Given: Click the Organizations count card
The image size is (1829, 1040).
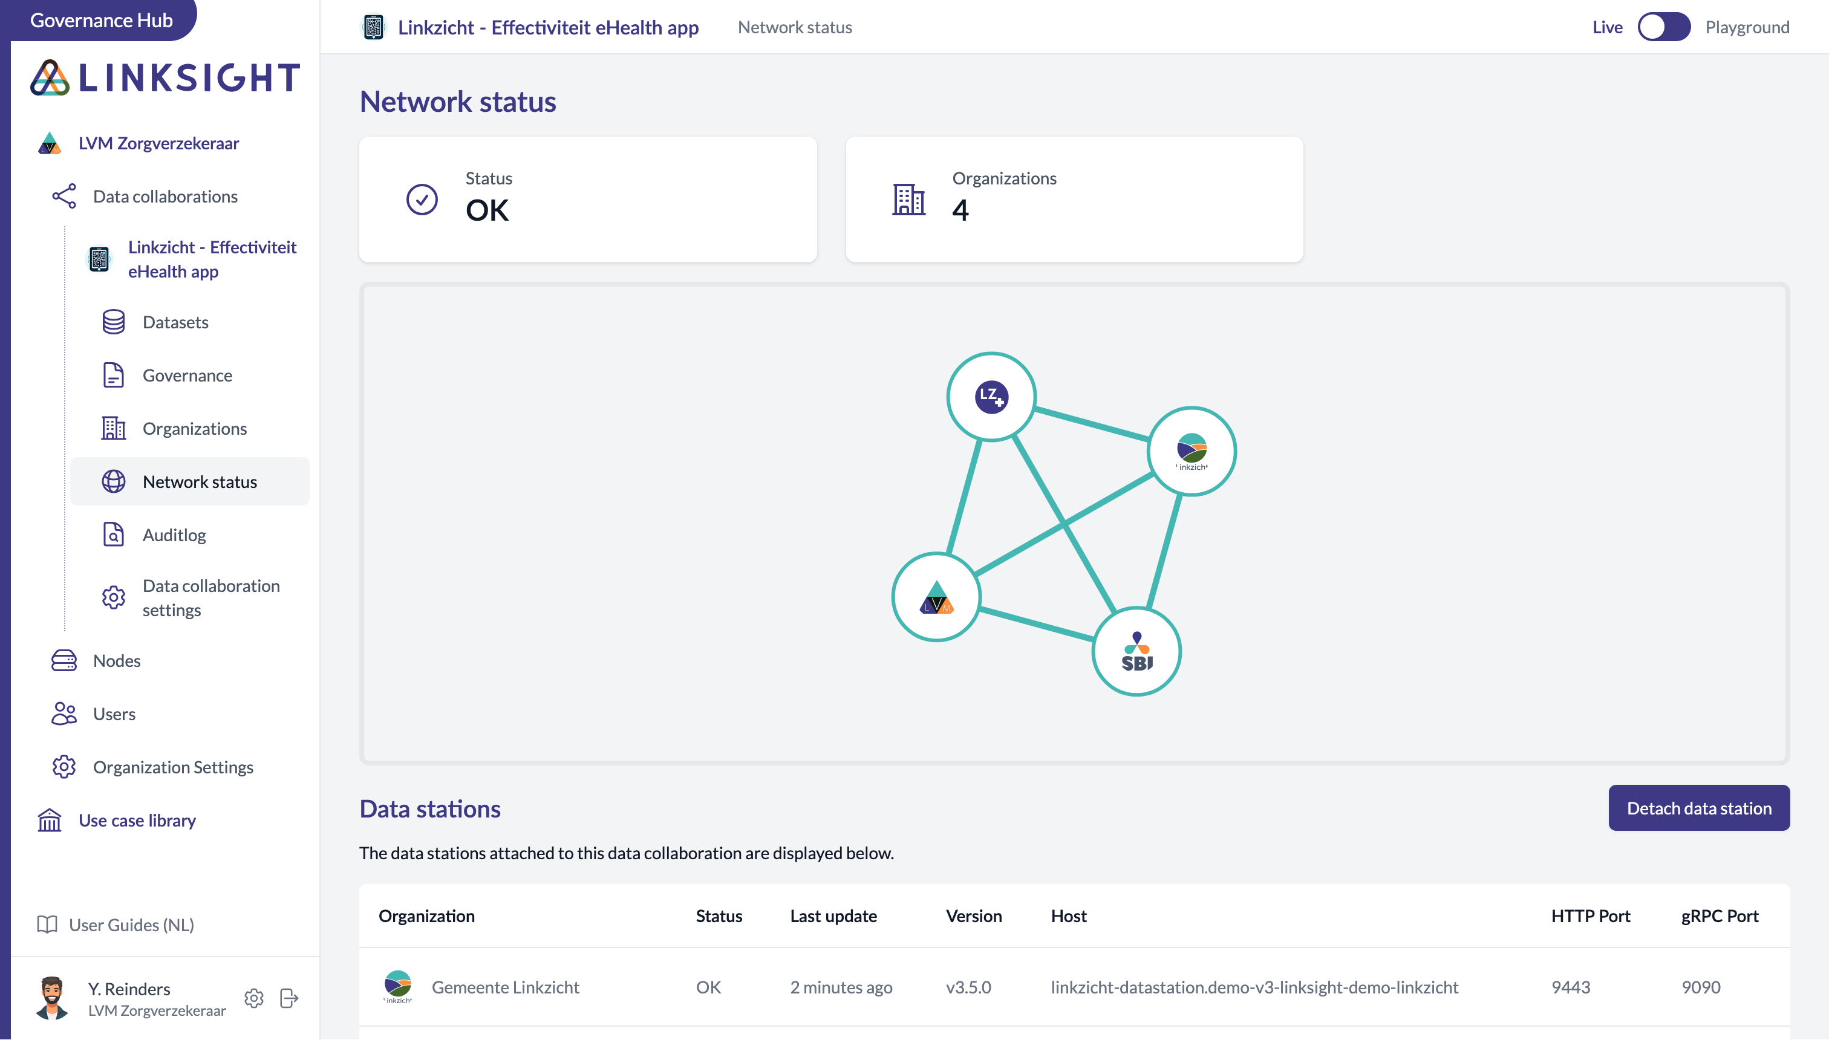Looking at the screenshot, I should [1074, 200].
